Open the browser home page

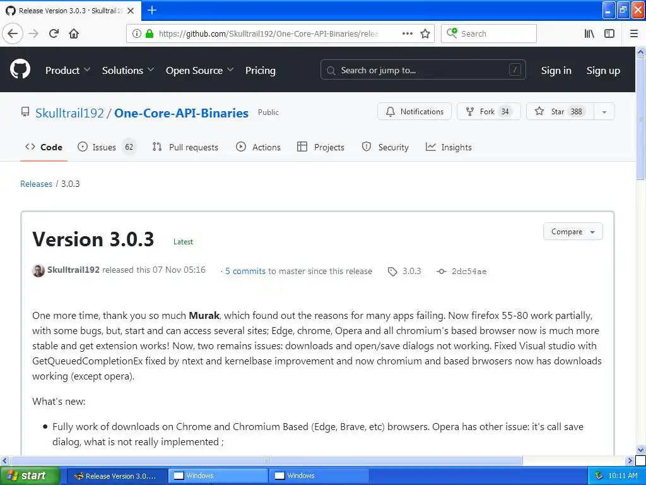(x=74, y=33)
